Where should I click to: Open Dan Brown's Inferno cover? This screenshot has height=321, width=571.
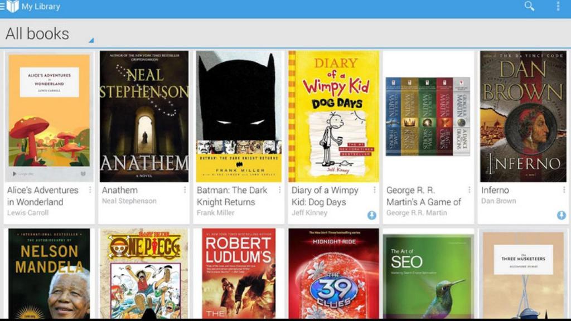pos(523,116)
